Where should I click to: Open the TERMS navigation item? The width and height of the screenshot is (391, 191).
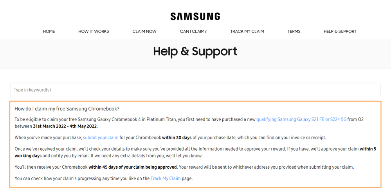click(x=294, y=31)
